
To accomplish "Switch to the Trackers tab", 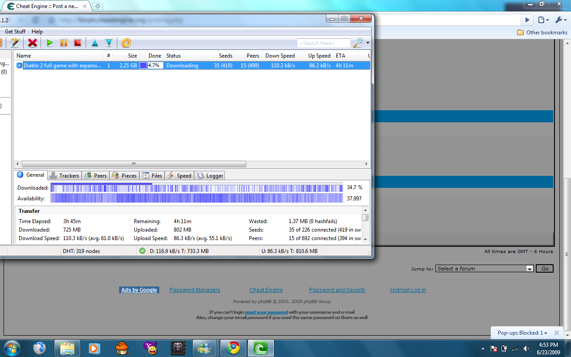I will click(x=65, y=175).
